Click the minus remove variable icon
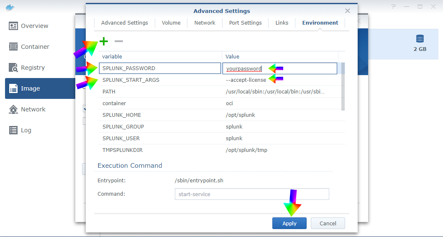The height and width of the screenshot is (237, 443). [119, 41]
